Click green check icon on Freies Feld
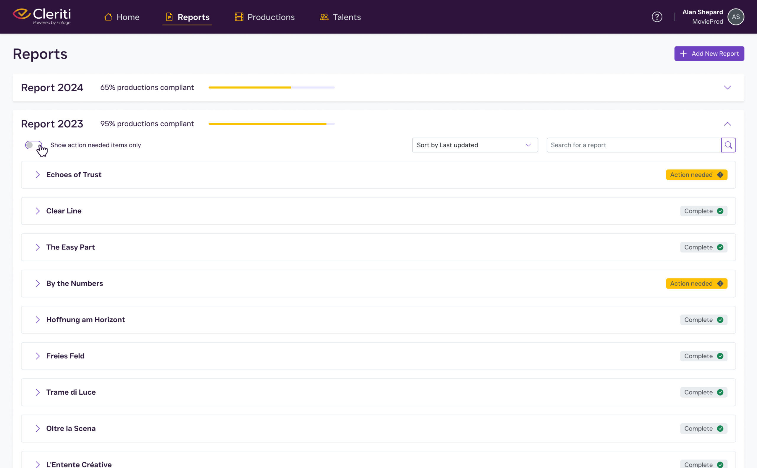Screen dimensions: 757x468 [x=720, y=356]
